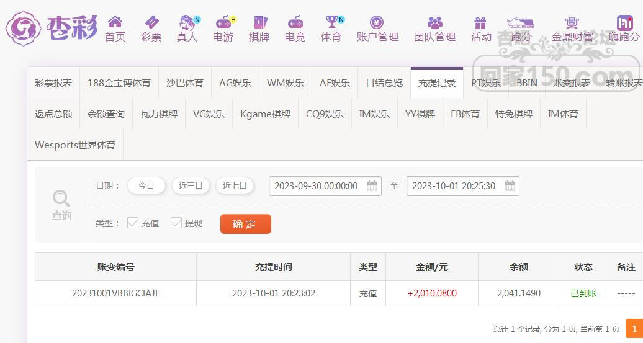Screen dimensions: 643x343
Task: Open the 彩票 lottery ticket icon
Action: (151, 22)
